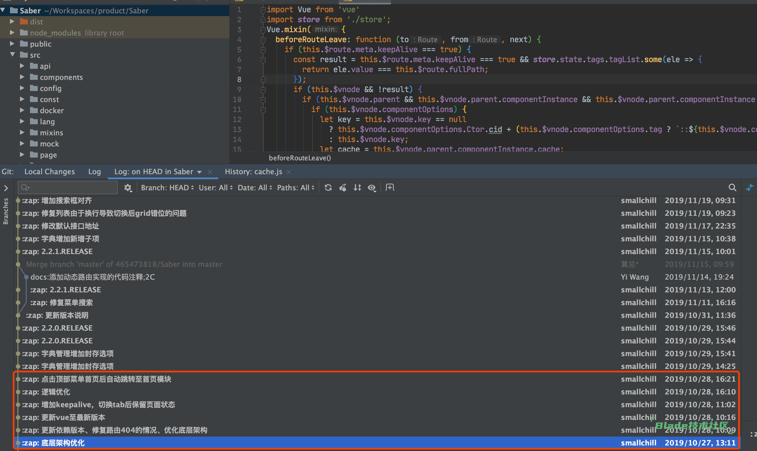Select the commit ':zap: 修改默认接口地址'
This screenshot has height=451, width=757.
click(377, 226)
